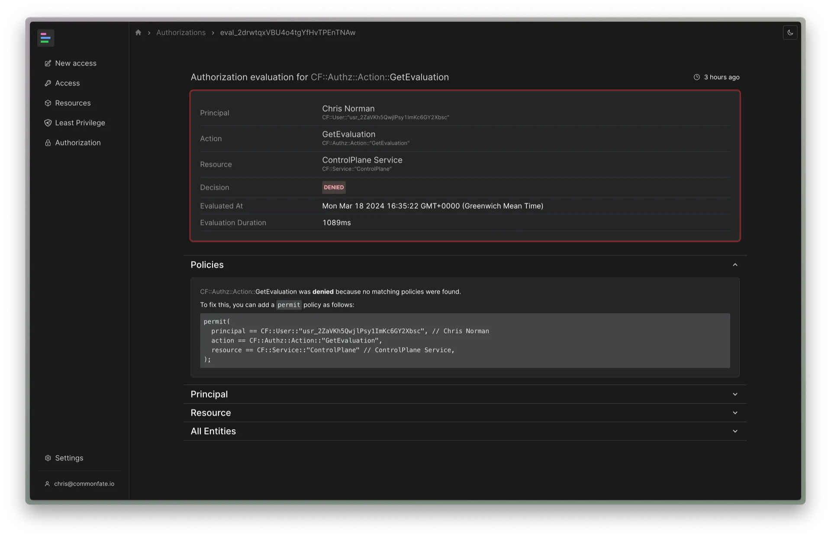Click the Least Privilege shield icon
This screenshot has width=831, height=538.
[x=48, y=123]
